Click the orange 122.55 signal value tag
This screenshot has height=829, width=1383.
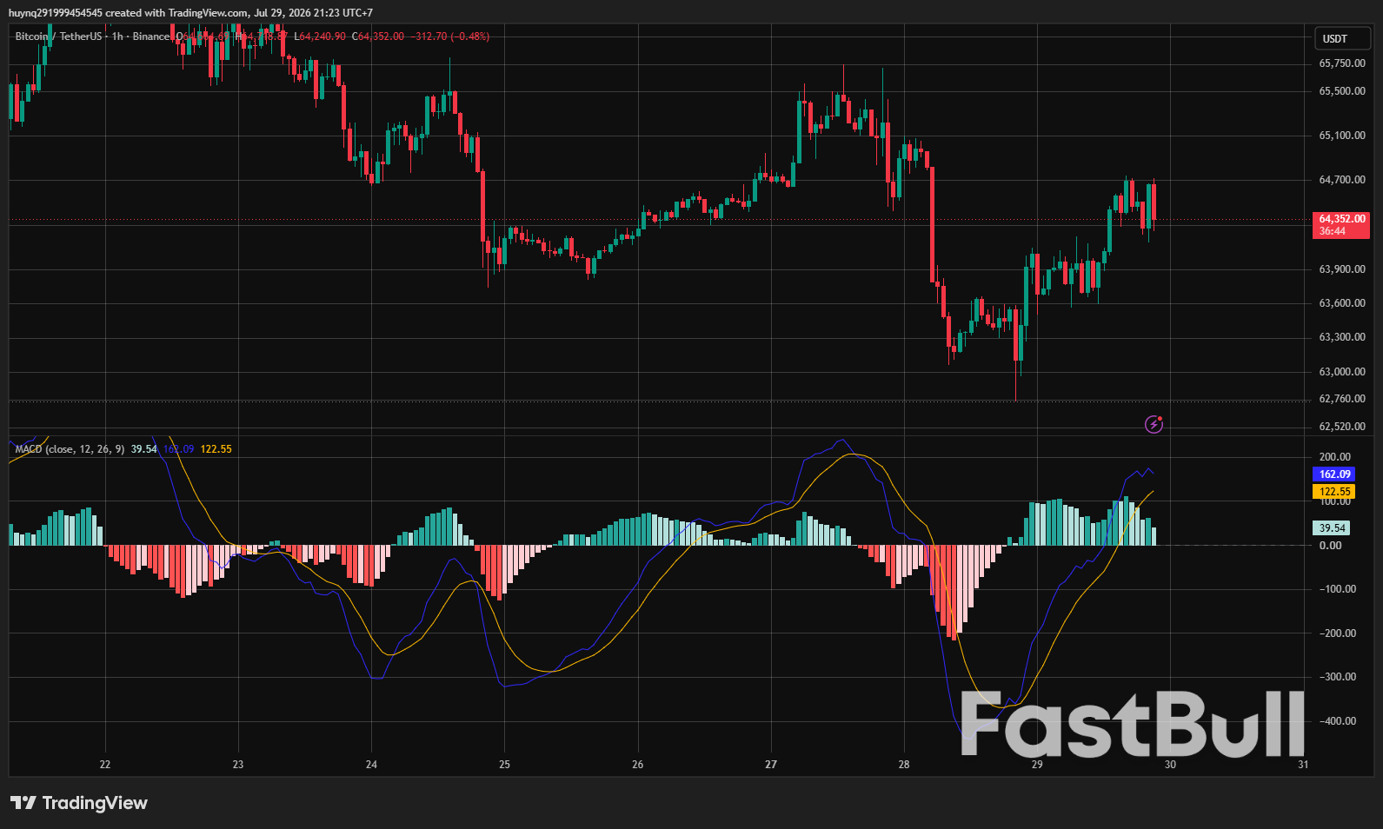pos(1333,492)
